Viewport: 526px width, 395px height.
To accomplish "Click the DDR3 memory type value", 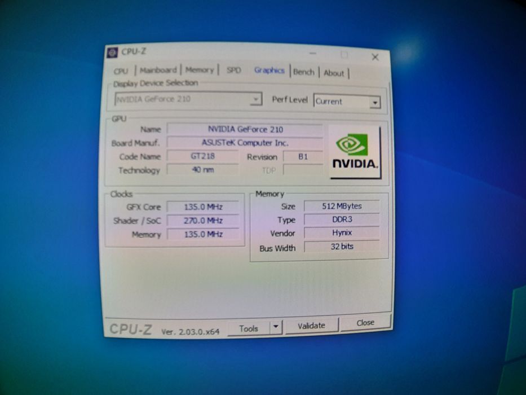I will 342,220.
